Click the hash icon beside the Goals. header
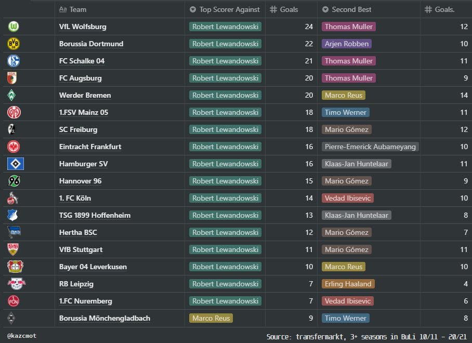Screen dimensions: 472x343 coord(428,10)
